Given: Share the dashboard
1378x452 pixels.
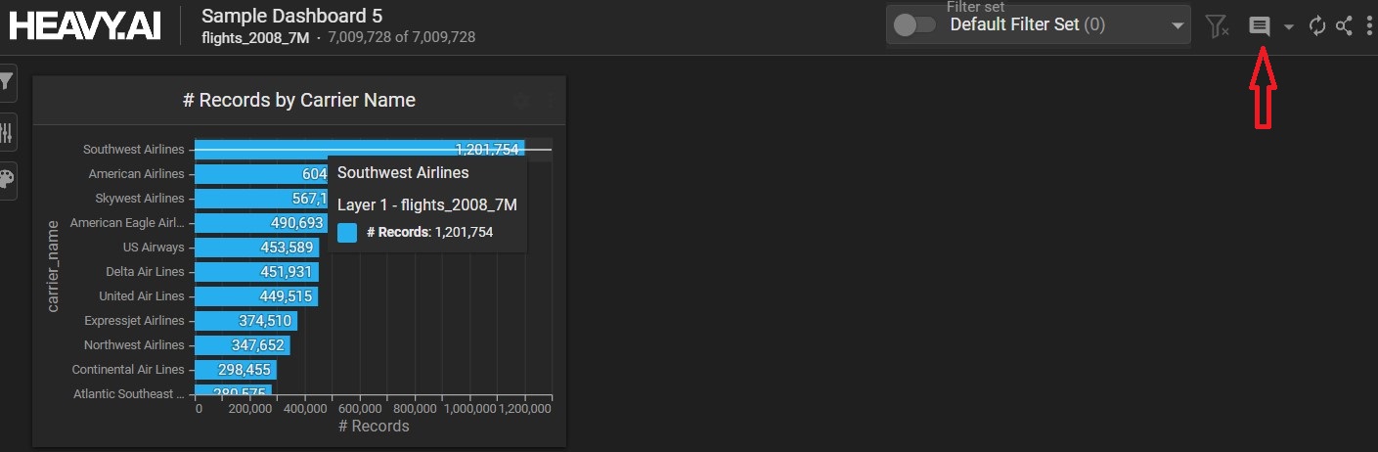Looking at the screenshot, I should pos(1344,26).
